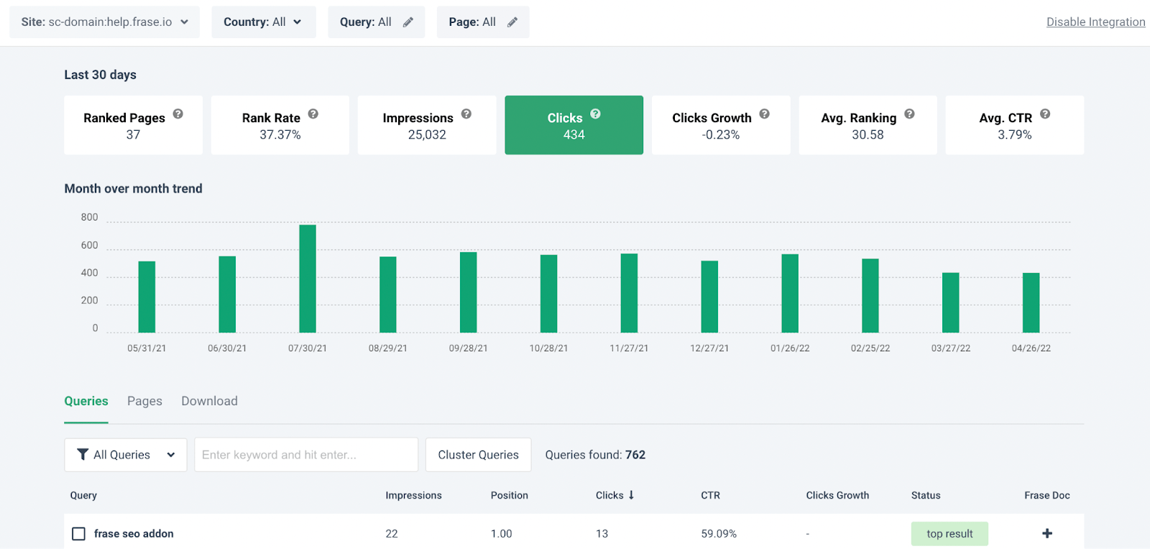1150x549 pixels.
Task: Click the help icon beside Clicks Growth card
Action: click(x=765, y=114)
